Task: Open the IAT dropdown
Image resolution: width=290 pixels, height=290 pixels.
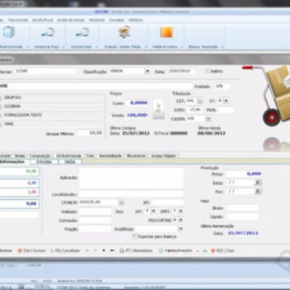Action: [153, 211]
